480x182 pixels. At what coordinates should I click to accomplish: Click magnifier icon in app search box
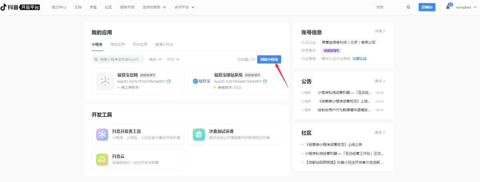click(x=96, y=59)
